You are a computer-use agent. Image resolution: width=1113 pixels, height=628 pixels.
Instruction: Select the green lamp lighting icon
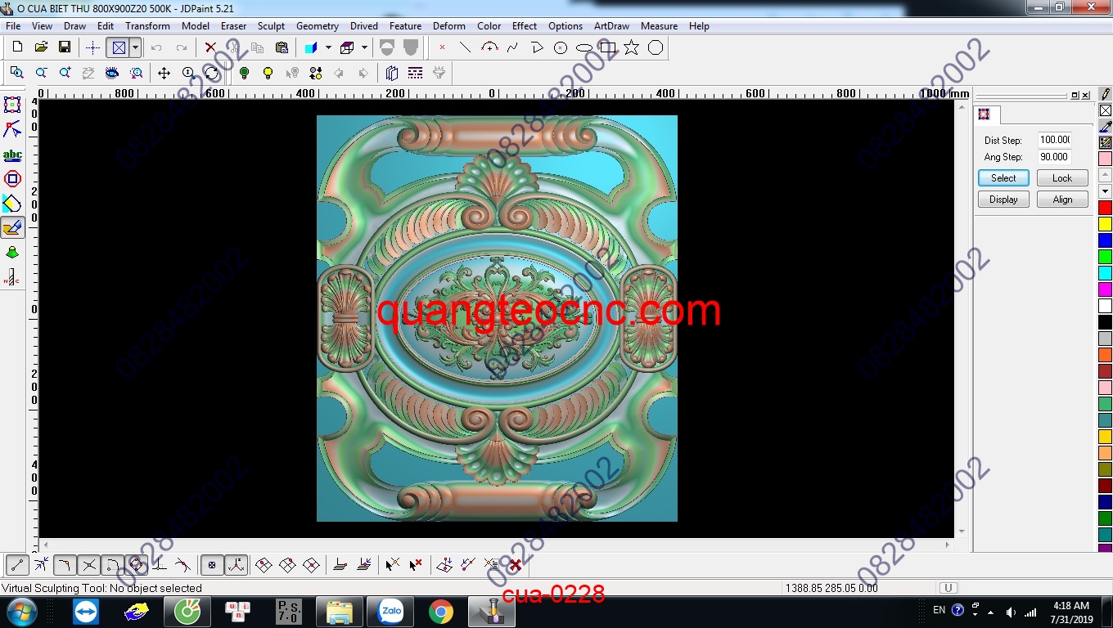click(245, 72)
